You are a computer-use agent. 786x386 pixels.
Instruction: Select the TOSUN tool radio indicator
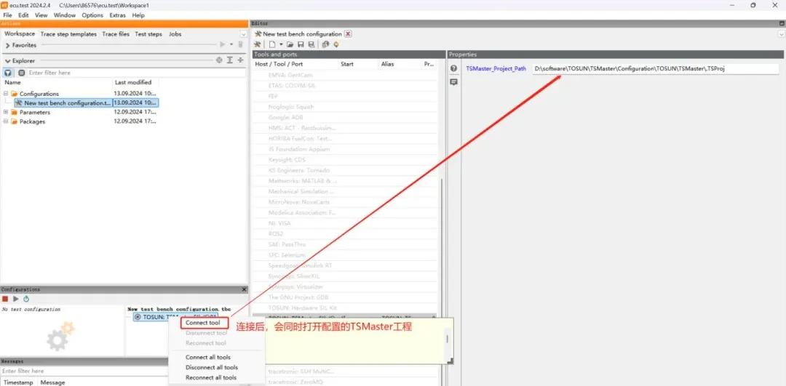(138, 317)
